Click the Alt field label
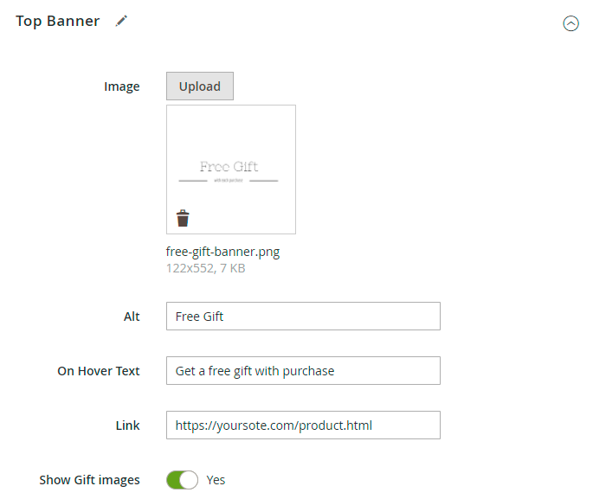 pos(132,317)
